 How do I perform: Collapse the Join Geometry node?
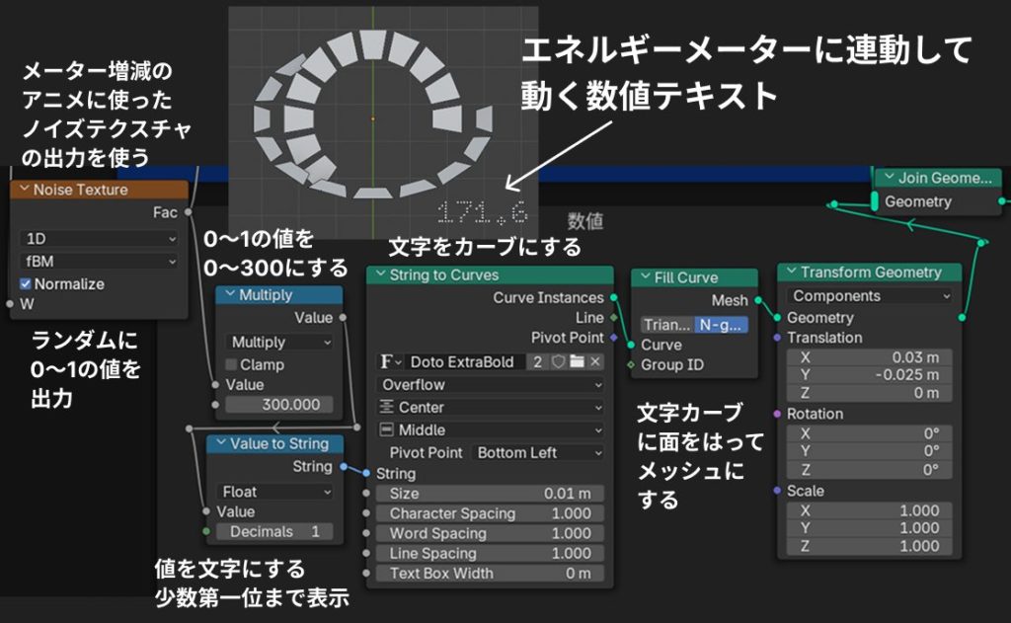click(887, 179)
